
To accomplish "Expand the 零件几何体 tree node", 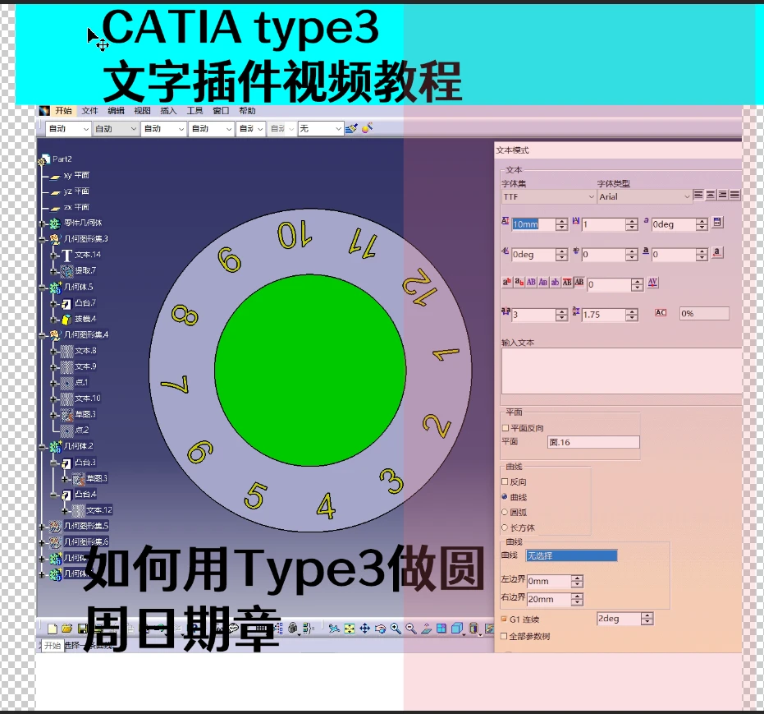I will [x=43, y=223].
